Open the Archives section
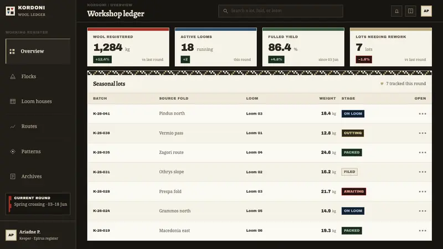Screen dimensions: 443x249 pos(38,177)
